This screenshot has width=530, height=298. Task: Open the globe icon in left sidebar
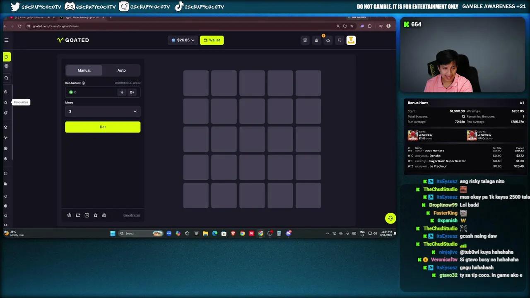click(6, 66)
